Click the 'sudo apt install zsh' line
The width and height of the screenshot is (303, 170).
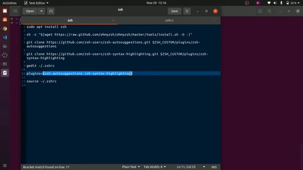tap(46, 27)
